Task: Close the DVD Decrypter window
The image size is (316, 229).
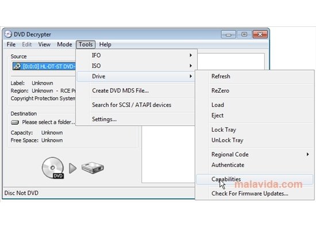Action: [x=260, y=34]
